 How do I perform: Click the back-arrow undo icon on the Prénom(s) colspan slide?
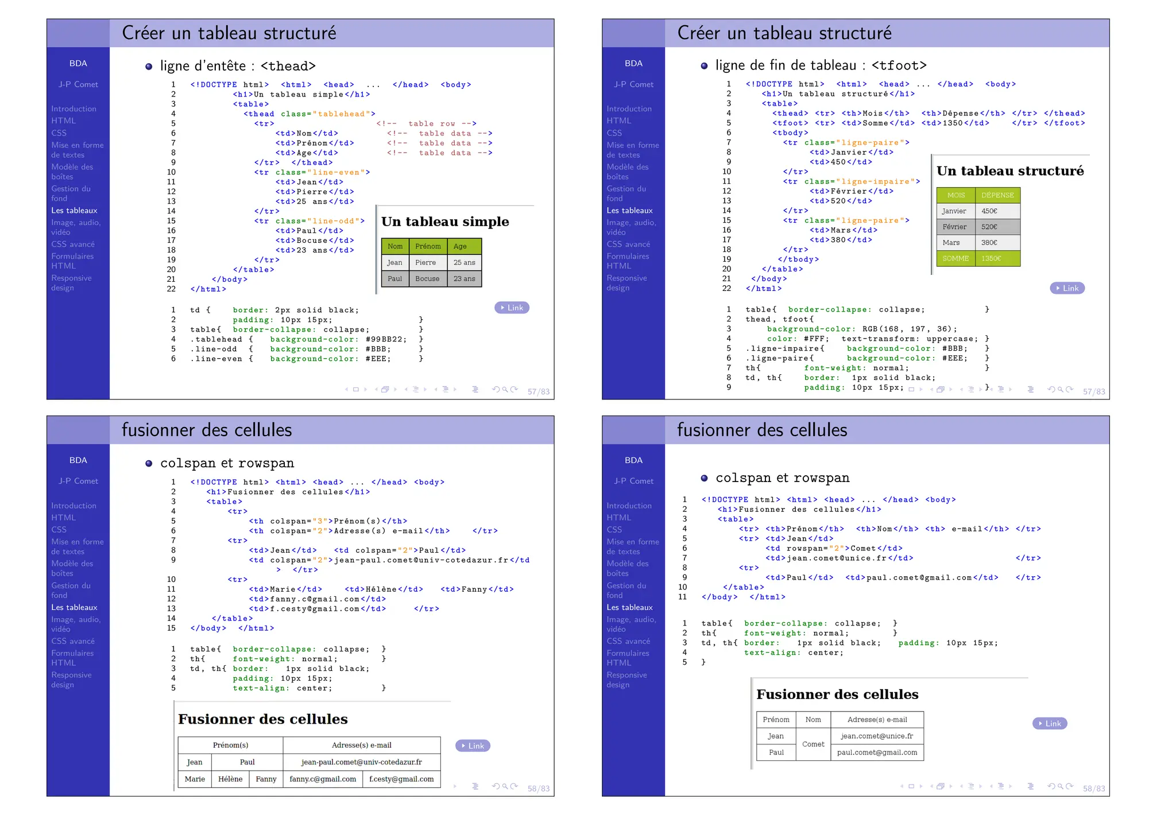pos(496,786)
